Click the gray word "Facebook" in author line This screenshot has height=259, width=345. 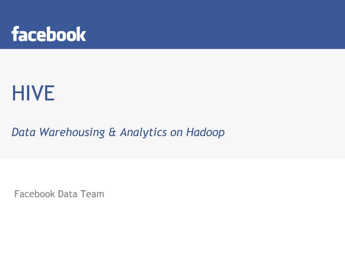[x=34, y=194]
